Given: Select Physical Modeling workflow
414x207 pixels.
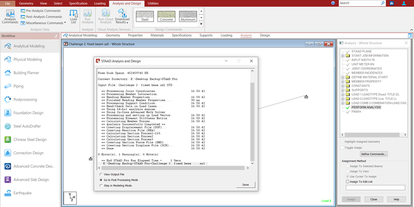Looking at the screenshot, I should click(30, 60).
